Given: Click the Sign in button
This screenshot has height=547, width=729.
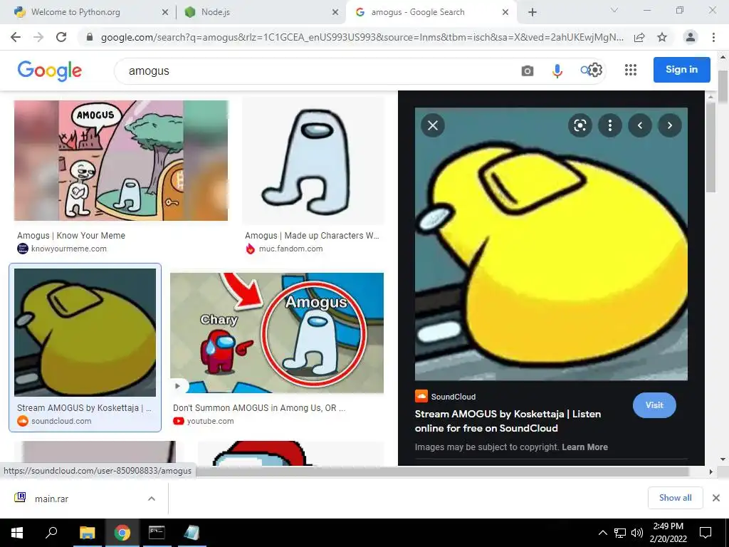Looking at the screenshot, I should pyautogui.click(x=681, y=69).
